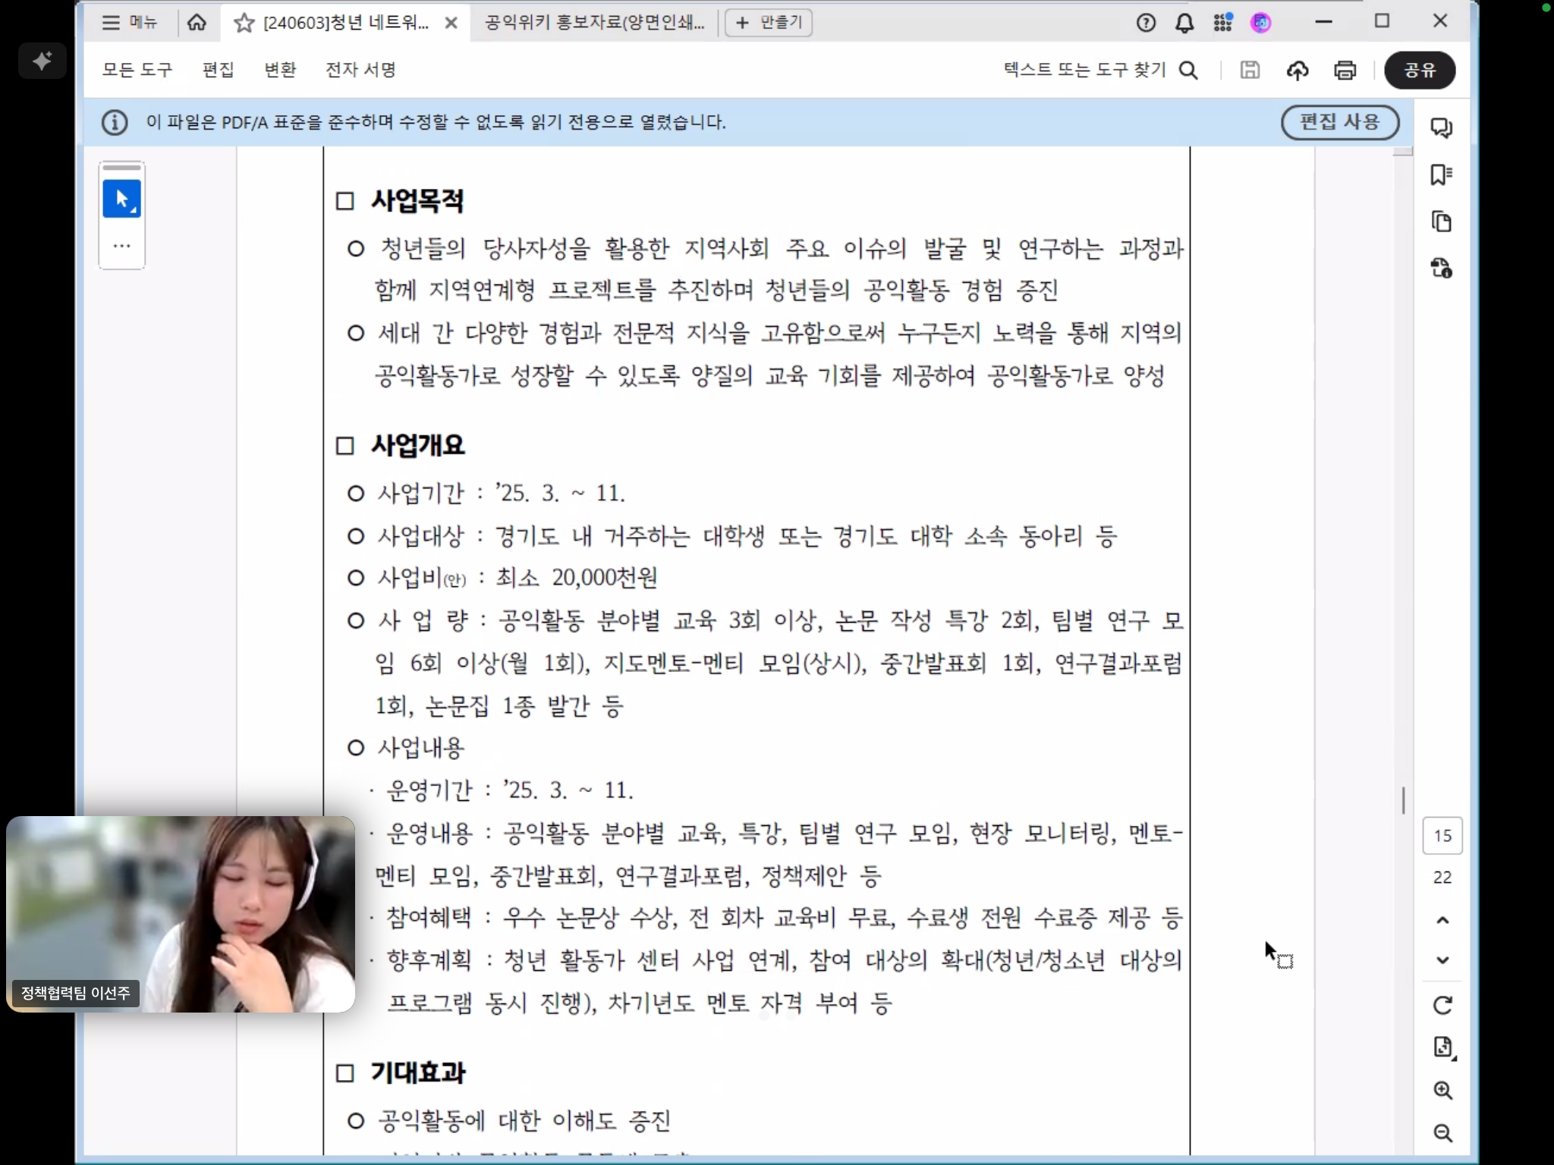Open the 모든 도구 menu

[x=137, y=70]
